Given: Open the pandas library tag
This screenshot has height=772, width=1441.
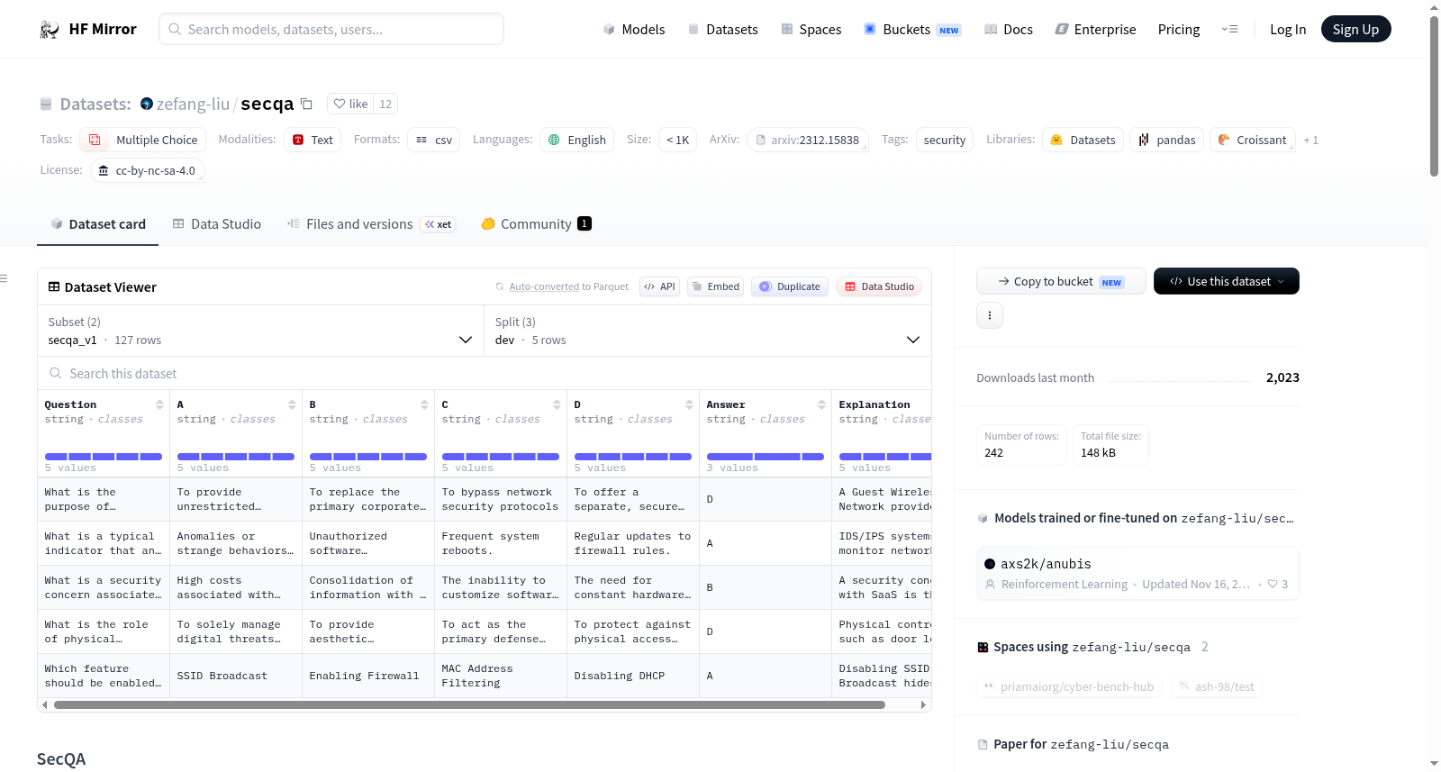Looking at the screenshot, I should [x=1166, y=140].
